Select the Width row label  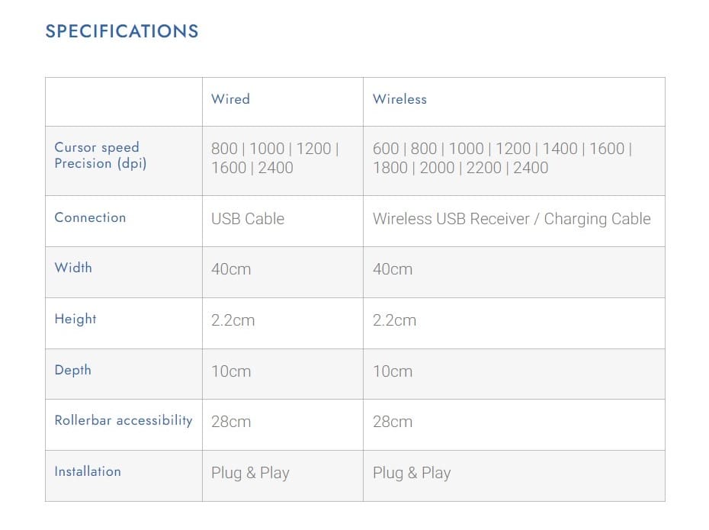click(73, 268)
